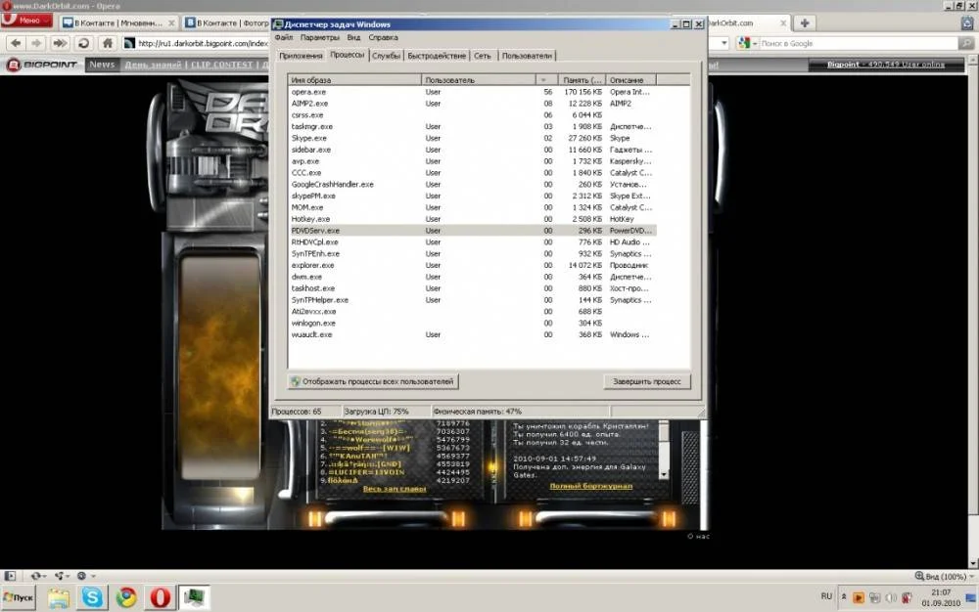Click the Opera home page icon
This screenshot has width=979, height=612.
108,43
